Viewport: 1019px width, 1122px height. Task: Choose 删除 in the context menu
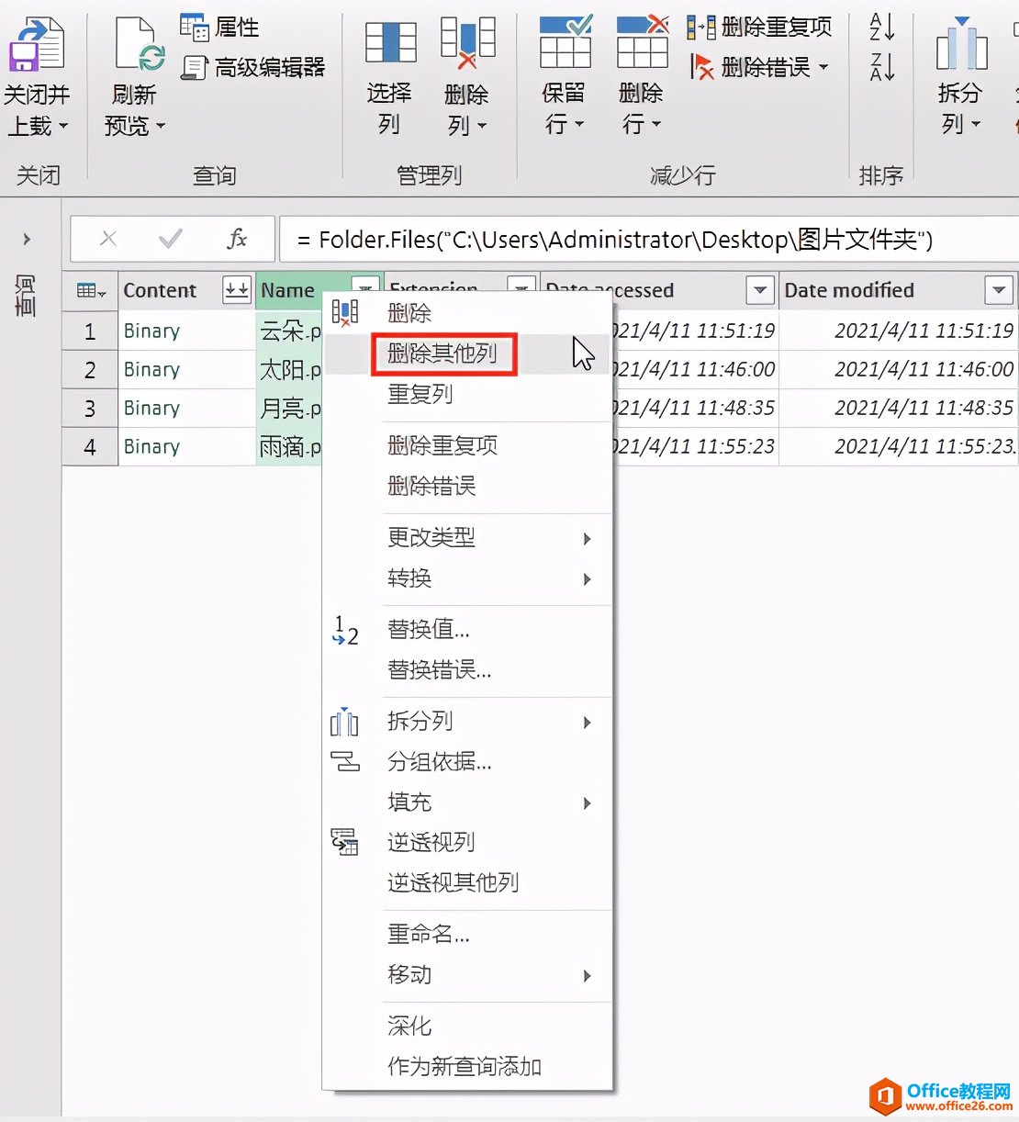[x=467, y=313]
